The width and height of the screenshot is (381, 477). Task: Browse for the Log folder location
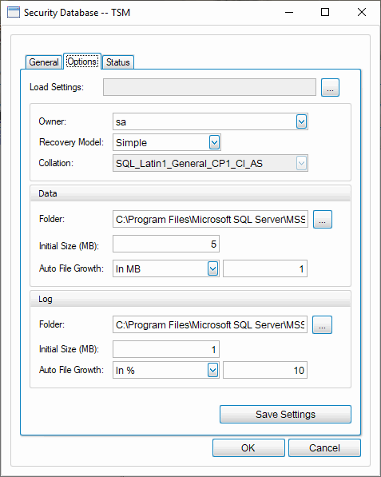(x=322, y=324)
